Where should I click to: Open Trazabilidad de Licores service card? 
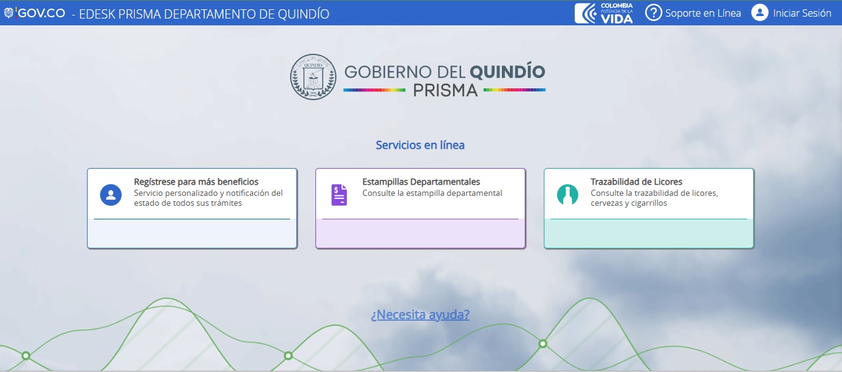click(x=649, y=208)
